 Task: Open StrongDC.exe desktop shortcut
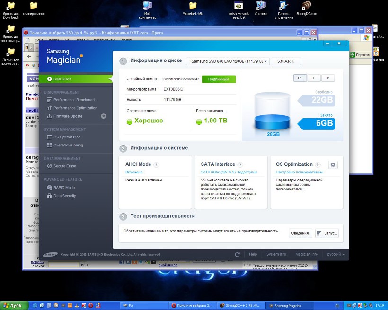(307, 9)
